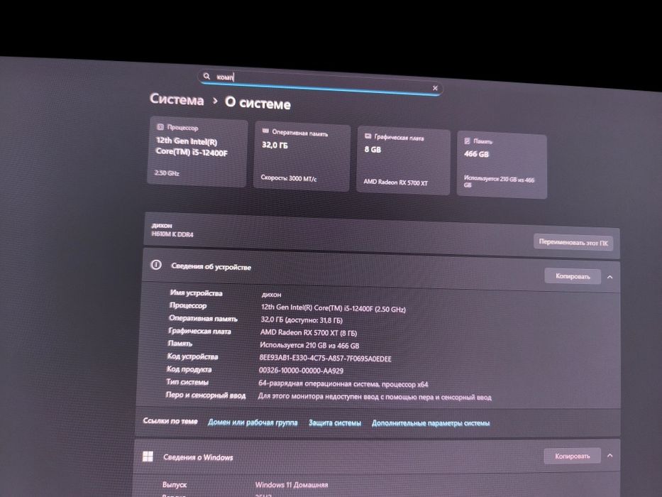Click the RAM module icon
Viewport: 662px width, 497px height.
pos(265,131)
